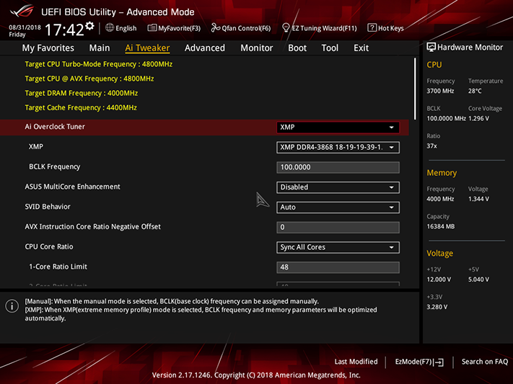
Task: Select SVID Behavior label
Action: [48, 207]
